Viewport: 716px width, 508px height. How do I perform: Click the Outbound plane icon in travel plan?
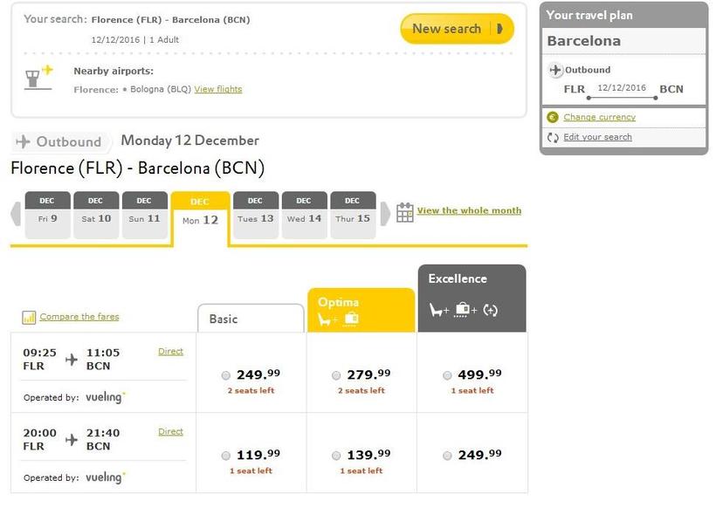(555, 71)
